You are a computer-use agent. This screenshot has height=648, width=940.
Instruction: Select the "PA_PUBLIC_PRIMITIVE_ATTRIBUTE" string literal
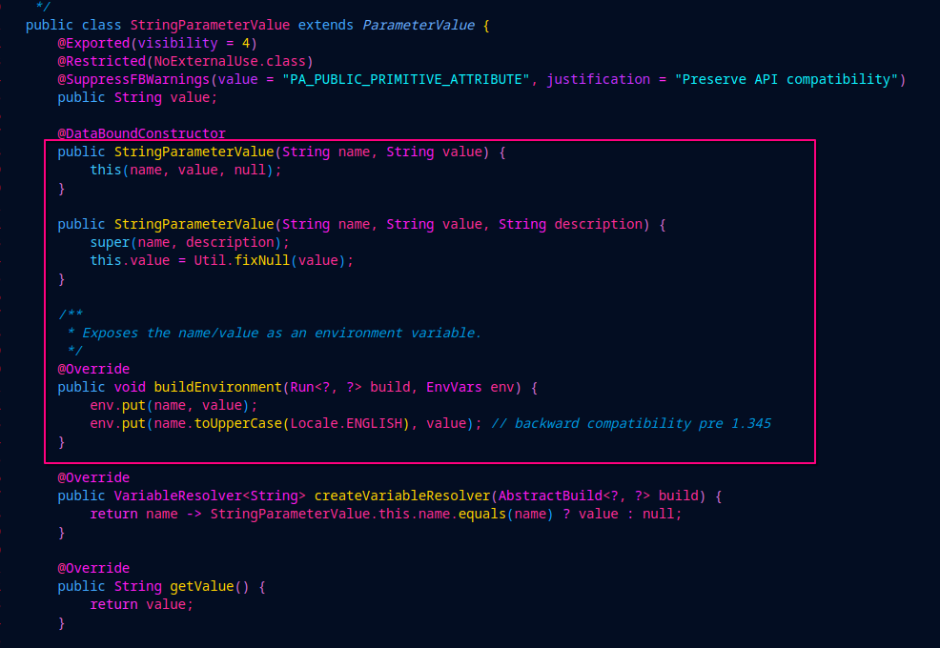point(406,79)
